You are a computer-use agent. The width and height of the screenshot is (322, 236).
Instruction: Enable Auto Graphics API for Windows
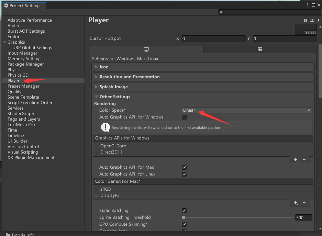click(x=184, y=117)
